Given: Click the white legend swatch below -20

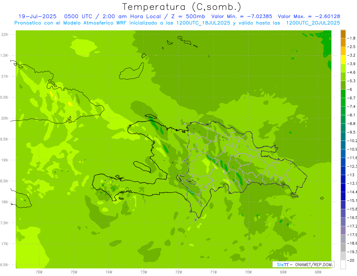Looking at the screenshot, I should pos(343,265).
